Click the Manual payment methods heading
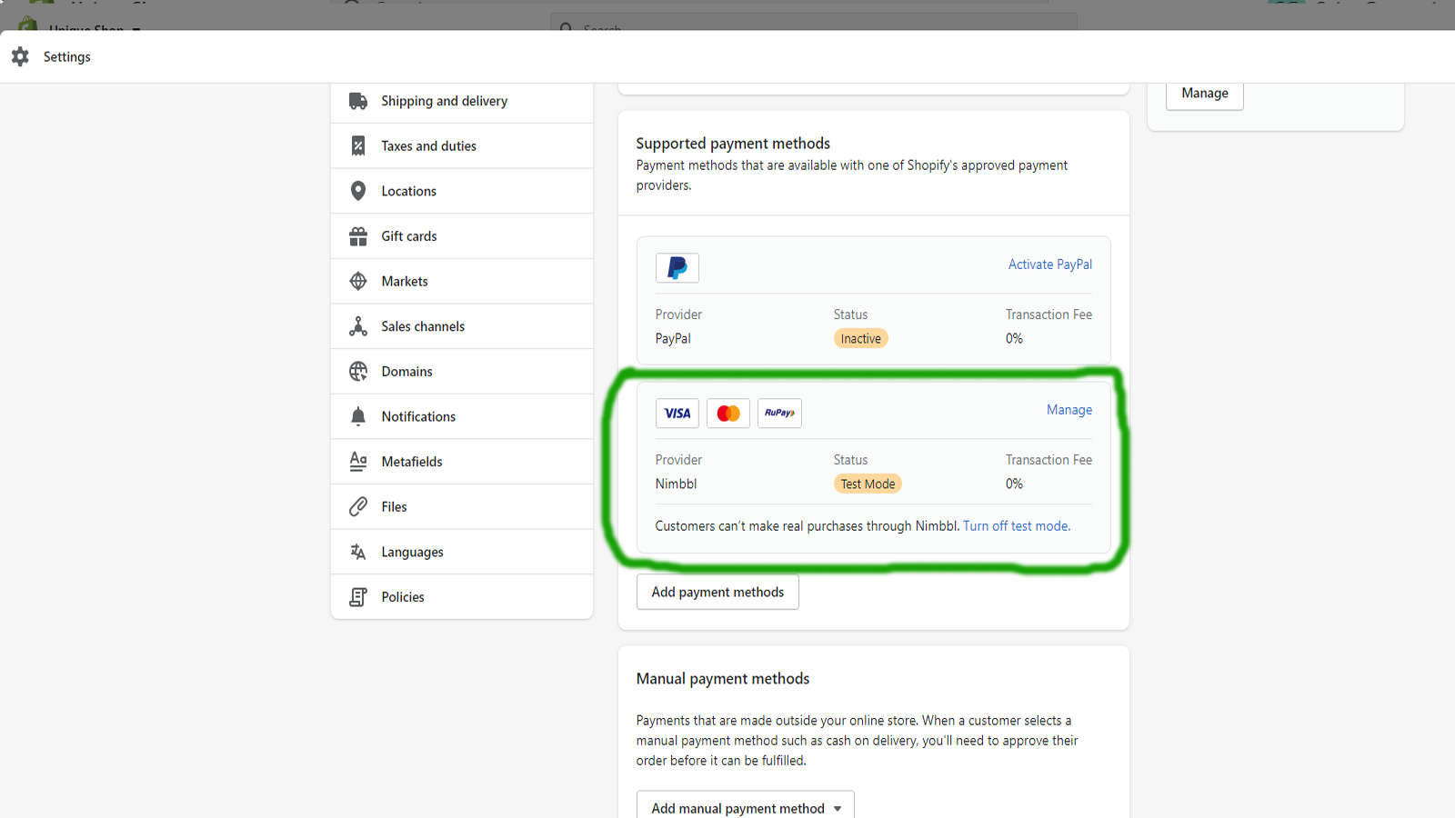This screenshot has height=818, width=1455. tap(723, 679)
